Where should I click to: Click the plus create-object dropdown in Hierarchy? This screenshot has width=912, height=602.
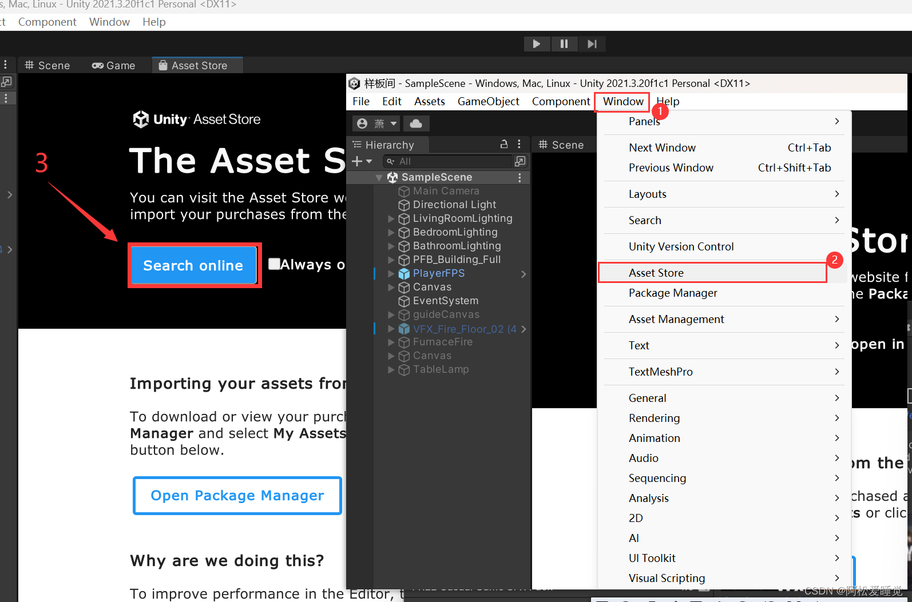pyautogui.click(x=362, y=161)
